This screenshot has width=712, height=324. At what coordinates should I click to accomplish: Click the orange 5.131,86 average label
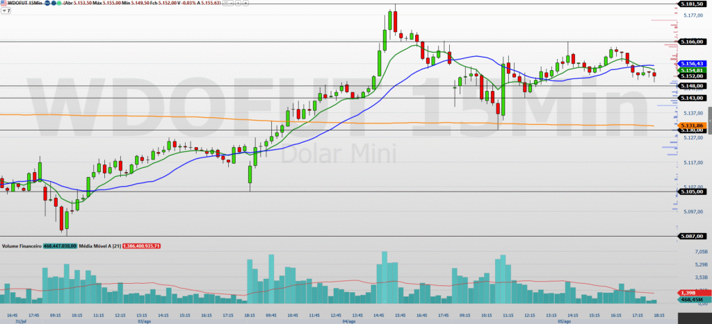[692, 125]
